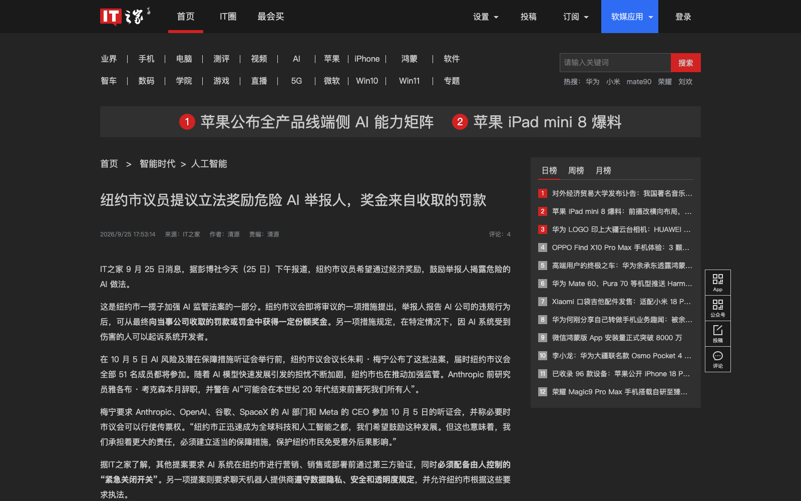Open the 公众号 QR code icon

click(718, 308)
